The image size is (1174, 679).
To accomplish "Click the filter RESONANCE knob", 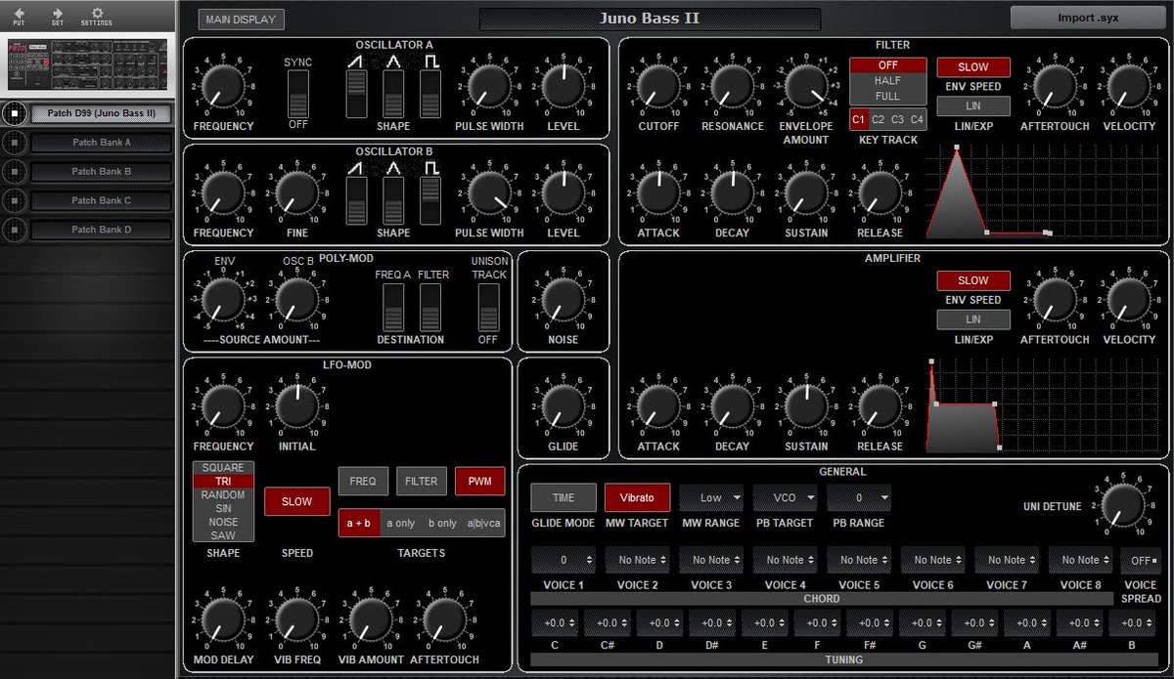I will pos(733,86).
